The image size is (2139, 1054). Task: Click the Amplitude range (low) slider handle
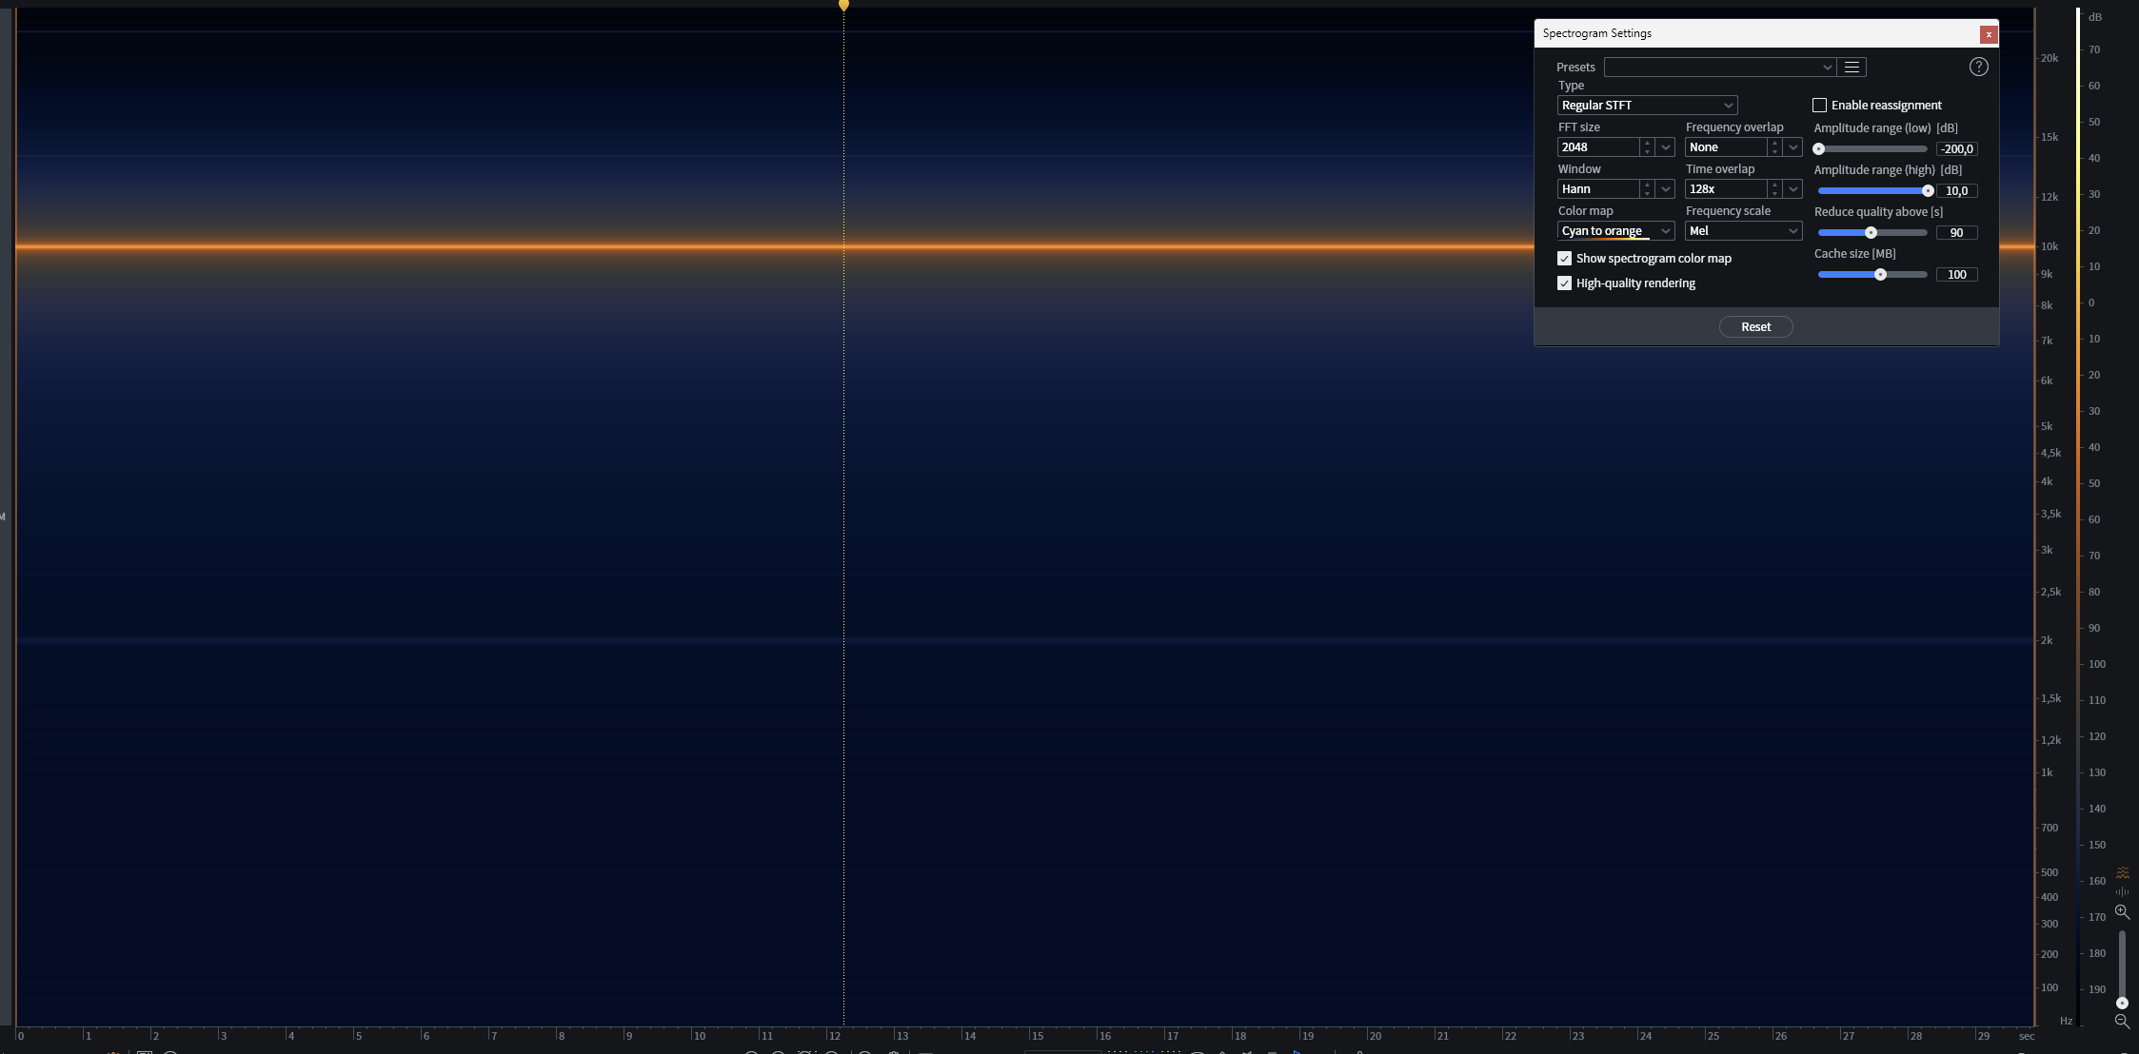point(1818,149)
